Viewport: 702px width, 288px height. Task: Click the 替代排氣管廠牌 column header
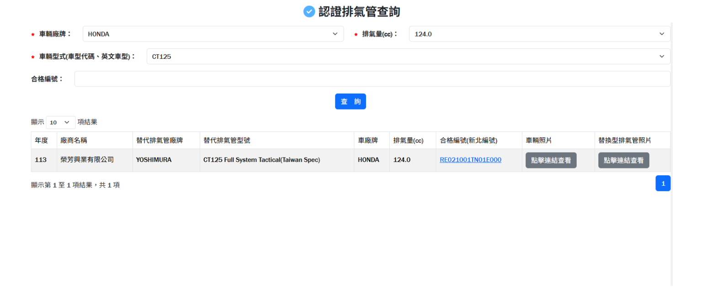(x=160, y=141)
